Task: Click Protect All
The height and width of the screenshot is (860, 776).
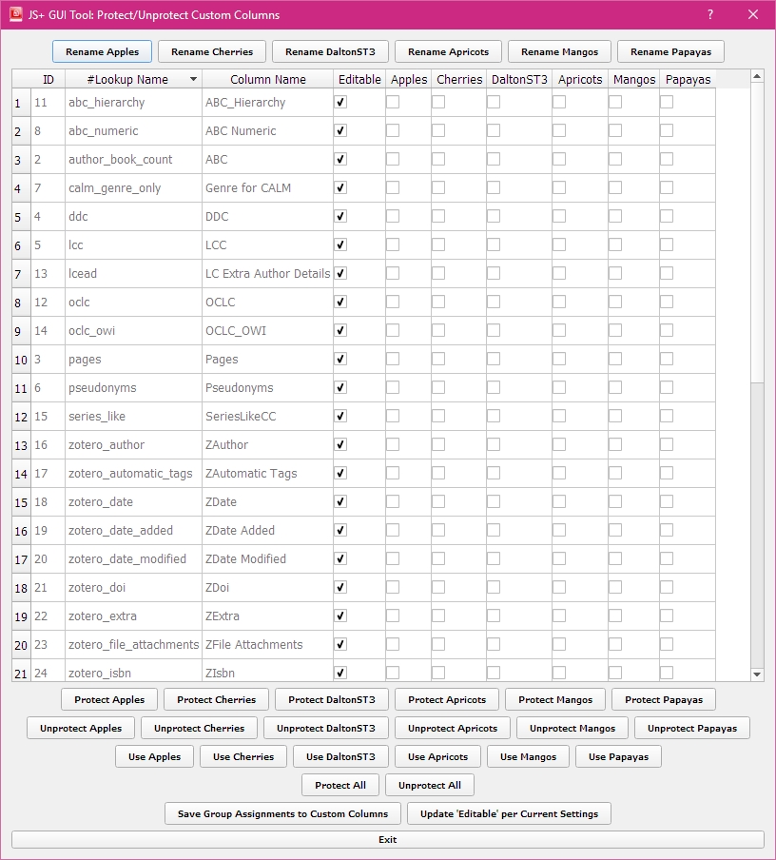Action: pyautogui.click(x=340, y=785)
